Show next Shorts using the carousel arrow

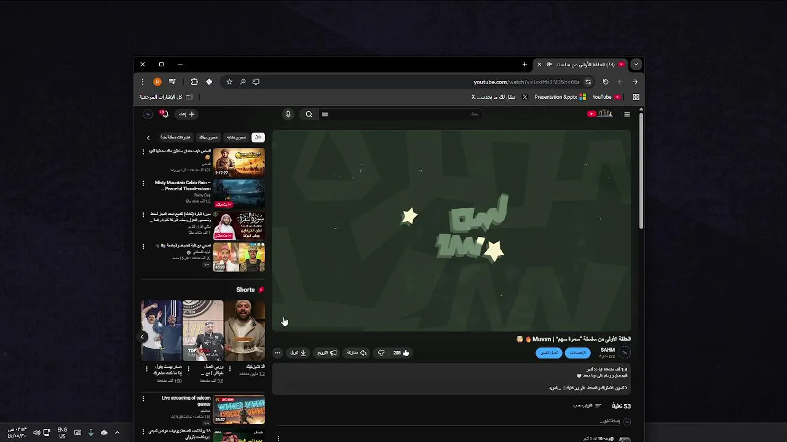click(x=142, y=336)
